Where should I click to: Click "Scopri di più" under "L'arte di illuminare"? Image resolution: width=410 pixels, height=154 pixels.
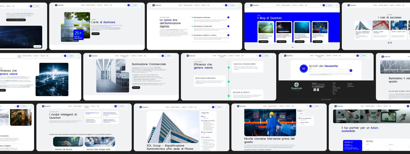point(95,34)
